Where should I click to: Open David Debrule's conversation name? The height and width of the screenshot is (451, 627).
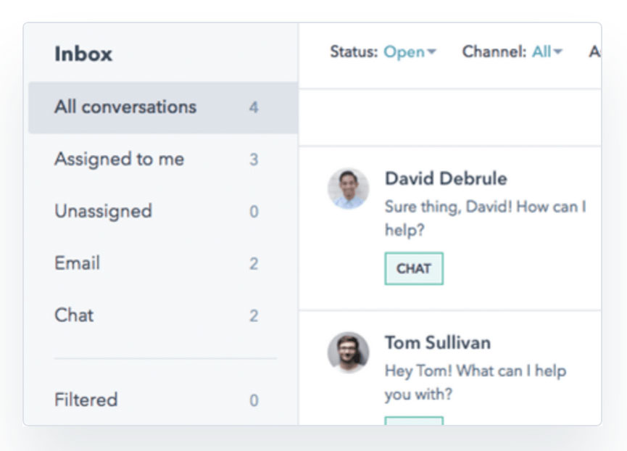click(446, 178)
